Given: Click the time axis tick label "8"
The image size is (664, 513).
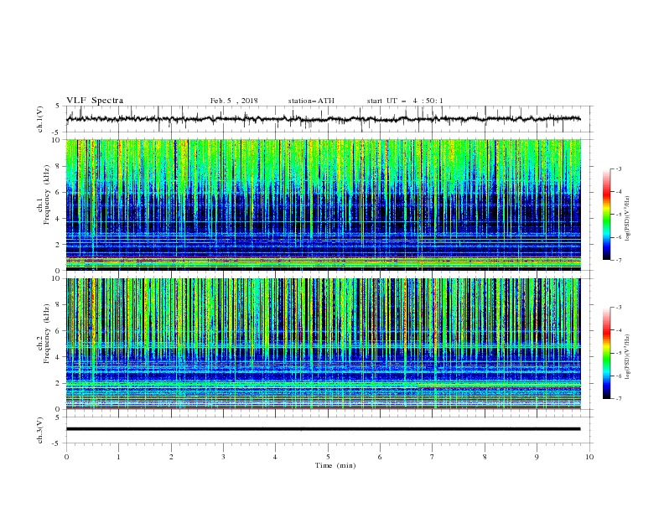Looking at the screenshot, I should point(485,457).
